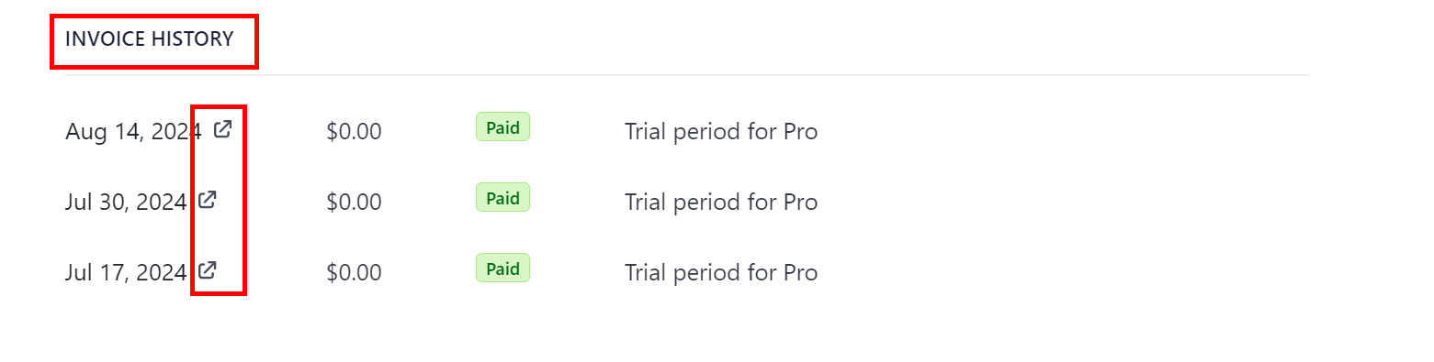Click the INVOICE HISTORY section heading
The height and width of the screenshot is (362, 1434).
coord(150,39)
